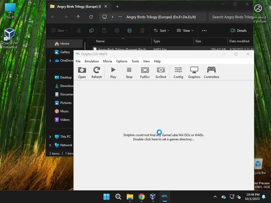Click the Copy icon in File Explorer

point(91,31)
